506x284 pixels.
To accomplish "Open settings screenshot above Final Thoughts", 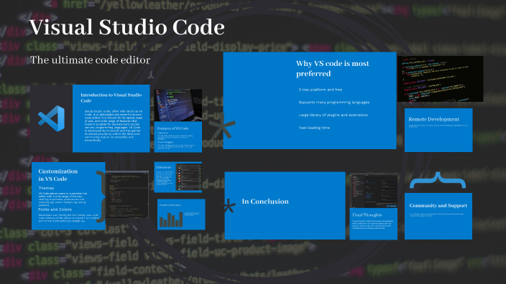I will click(373, 191).
